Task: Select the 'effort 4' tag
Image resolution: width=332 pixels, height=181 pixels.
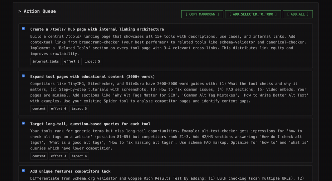Action: 58,109
